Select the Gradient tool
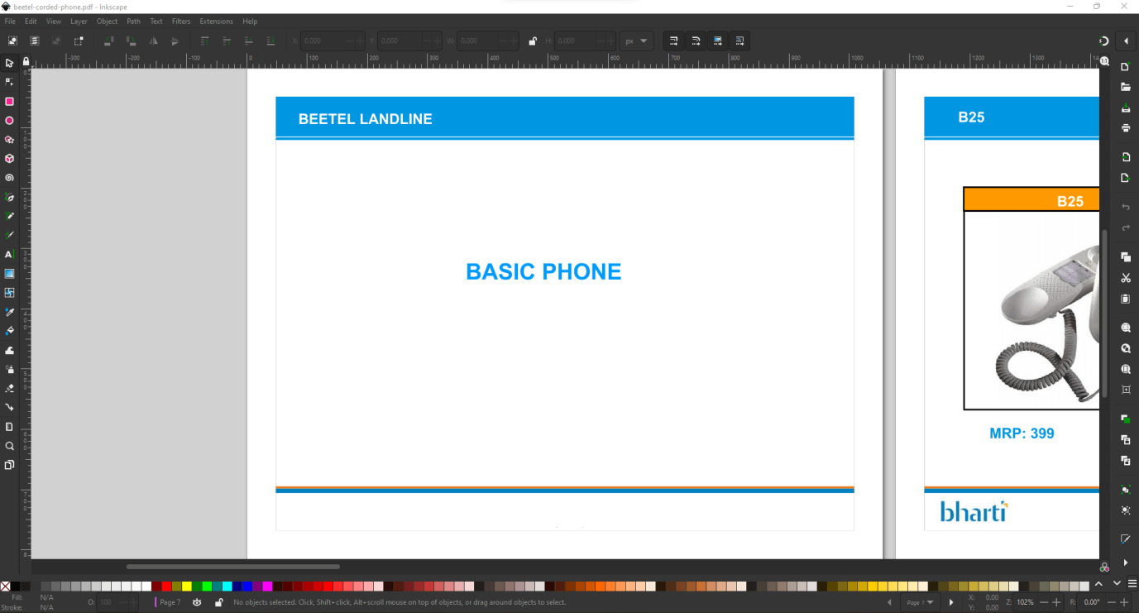The height and width of the screenshot is (613, 1139). click(9, 274)
